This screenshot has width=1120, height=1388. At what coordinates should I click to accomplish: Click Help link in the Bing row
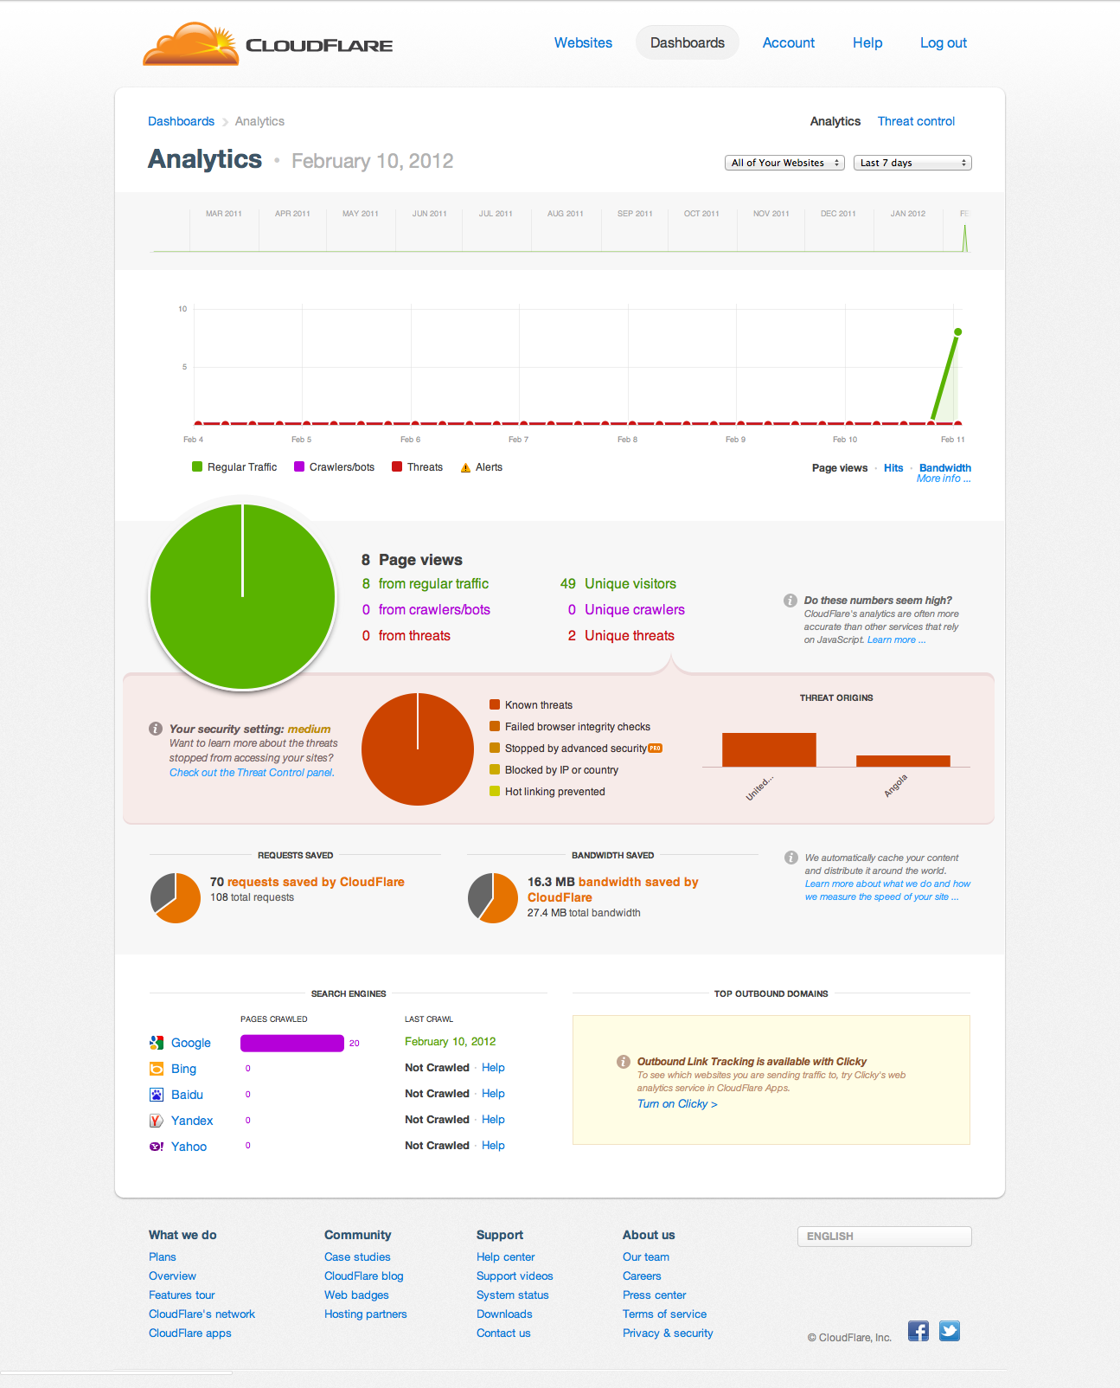pyautogui.click(x=493, y=1068)
